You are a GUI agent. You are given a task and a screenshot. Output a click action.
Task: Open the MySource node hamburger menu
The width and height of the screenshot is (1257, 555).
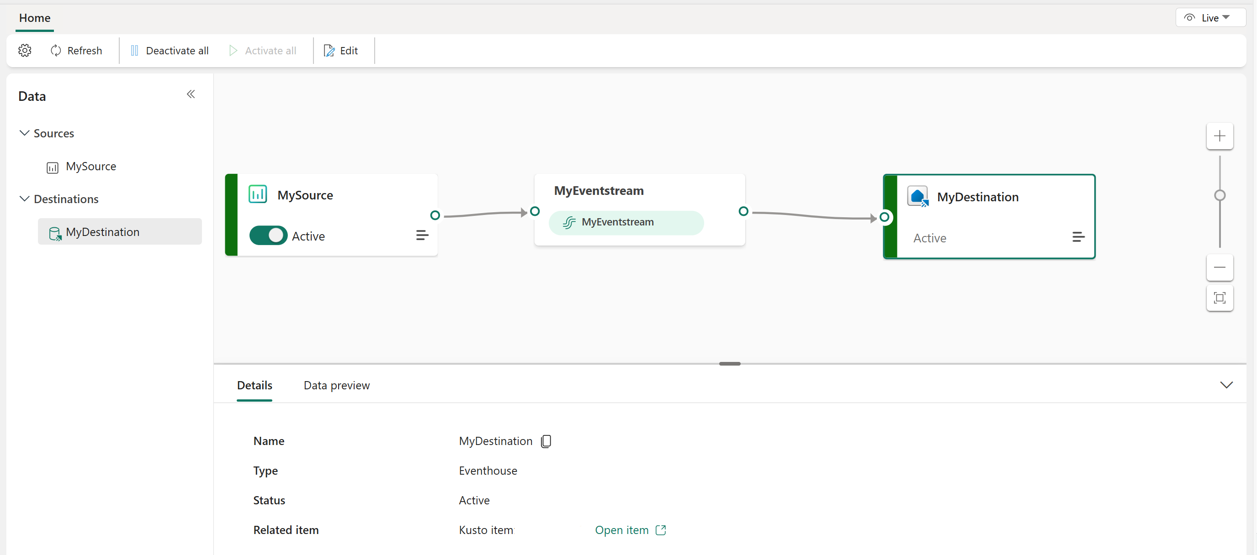pos(422,236)
